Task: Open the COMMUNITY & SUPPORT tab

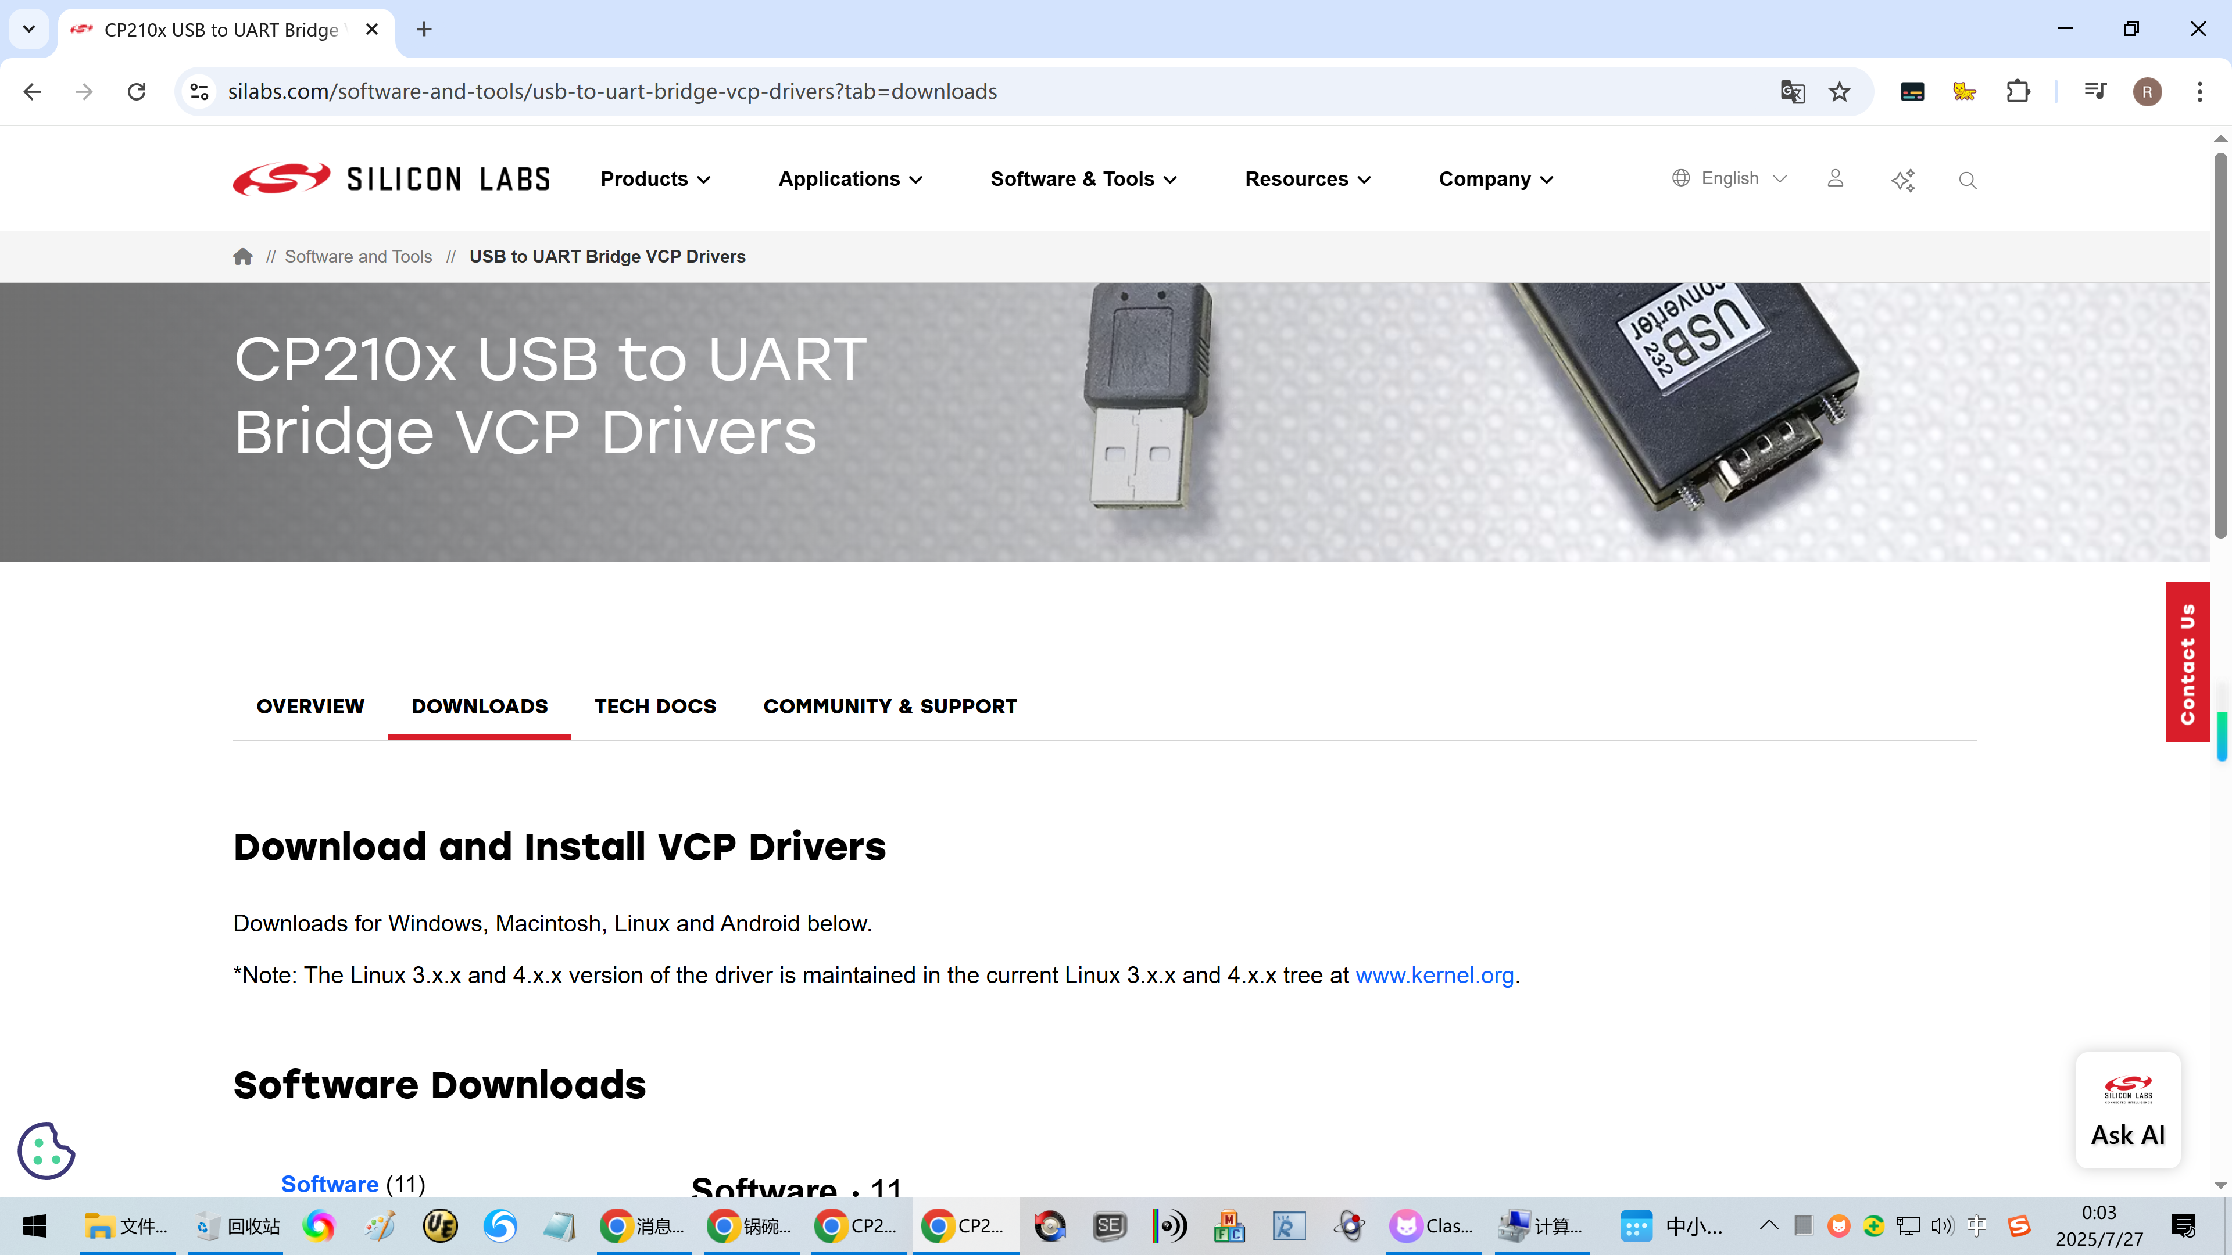Action: point(890,706)
